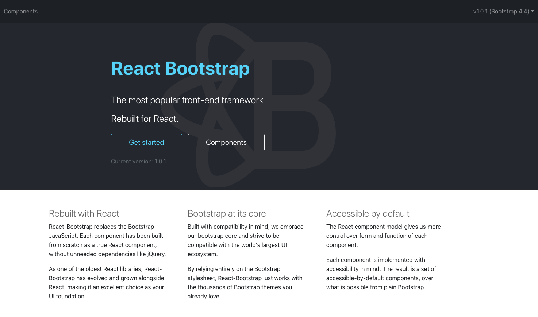538x317 pixels.
Task: Click the paragraph starting 'By relying entirely on'
Action: [x=245, y=283]
